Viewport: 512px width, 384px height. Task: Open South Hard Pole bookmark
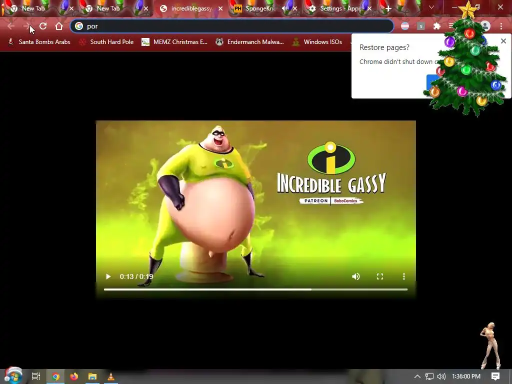[107, 42]
